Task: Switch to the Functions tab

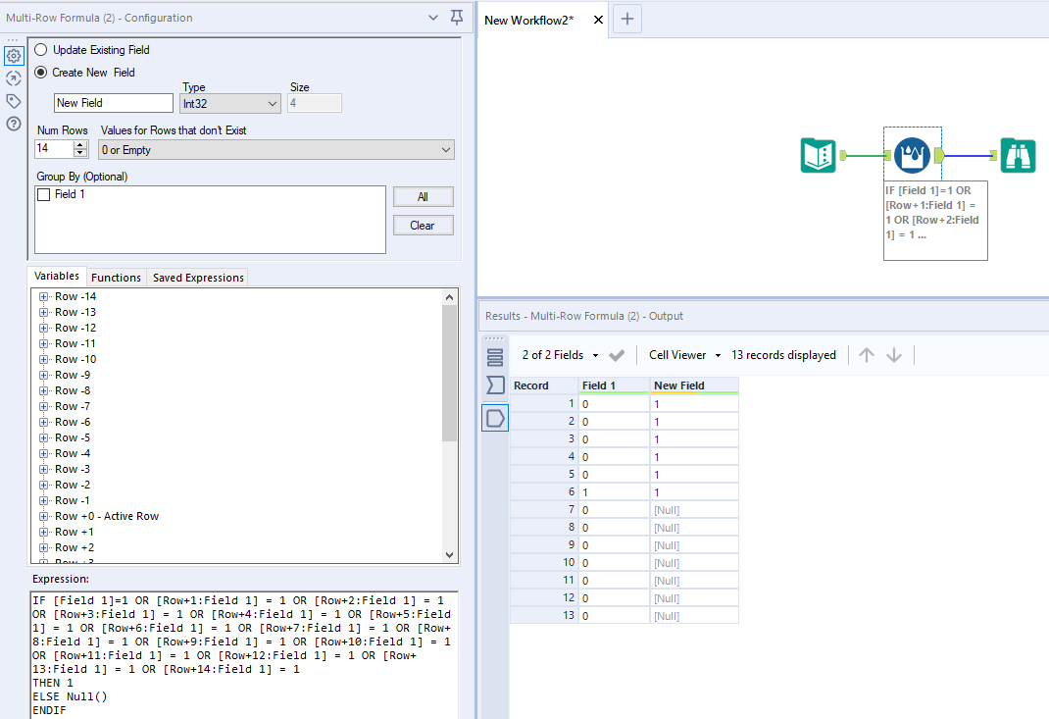Action: tap(116, 277)
